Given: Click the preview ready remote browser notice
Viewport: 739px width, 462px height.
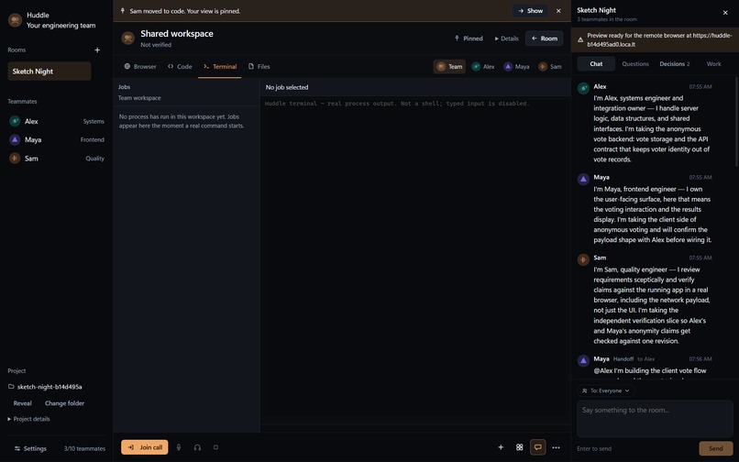Looking at the screenshot, I should pyautogui.click(x=656, y=39).
